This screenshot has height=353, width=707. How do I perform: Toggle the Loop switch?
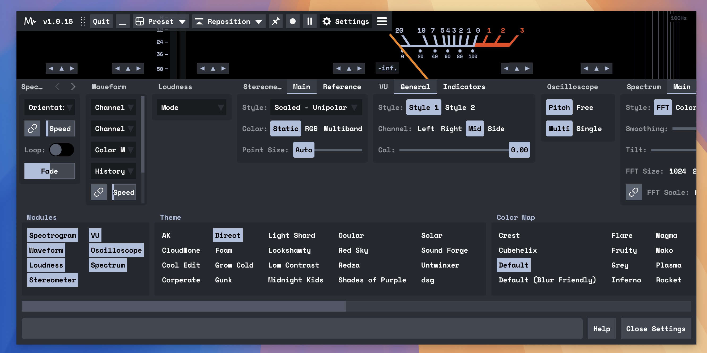61,150
